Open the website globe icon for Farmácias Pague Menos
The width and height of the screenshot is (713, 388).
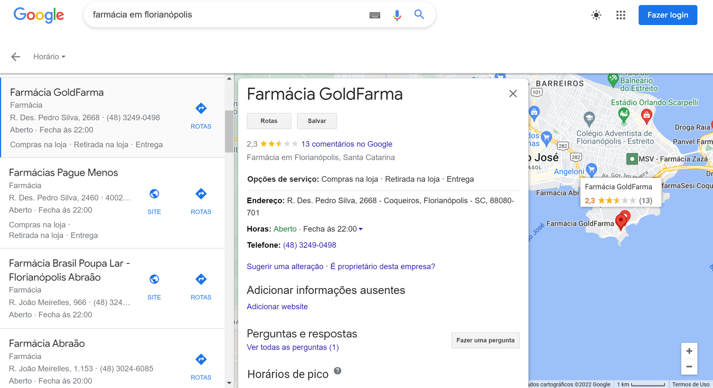154,194
